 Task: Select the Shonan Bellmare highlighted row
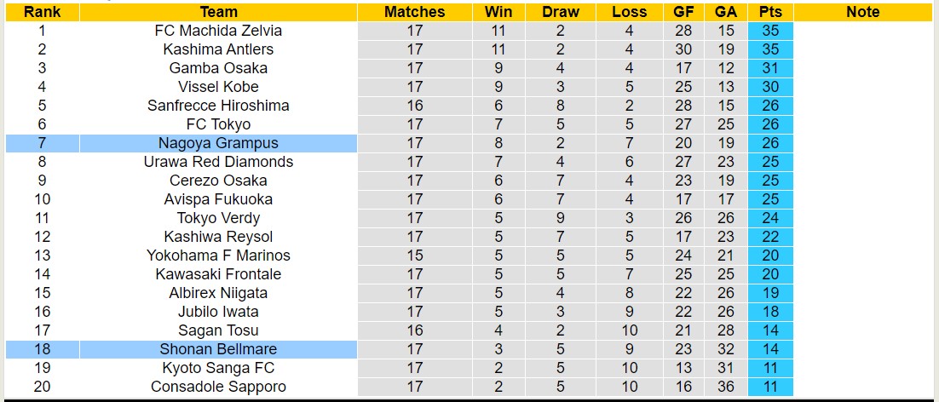click(x=218, y=349)
